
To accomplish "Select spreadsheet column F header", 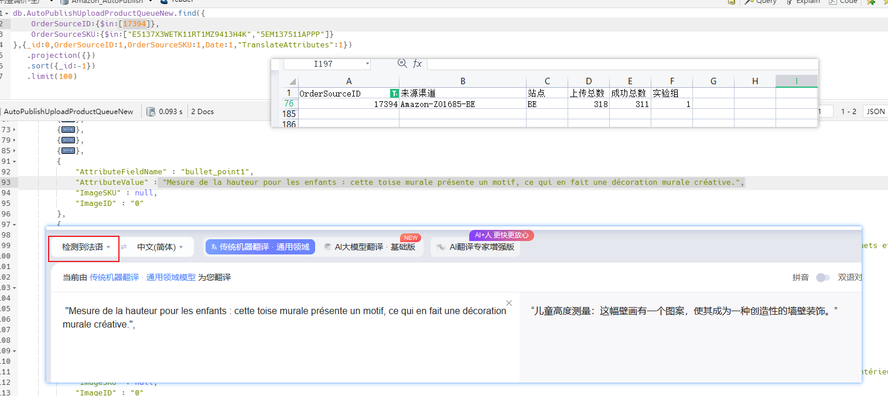I will pyautogui.click(x=672, y=81).
